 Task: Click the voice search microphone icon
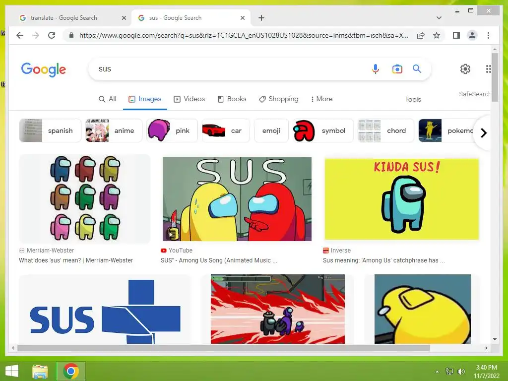click(x=375, y=69)
